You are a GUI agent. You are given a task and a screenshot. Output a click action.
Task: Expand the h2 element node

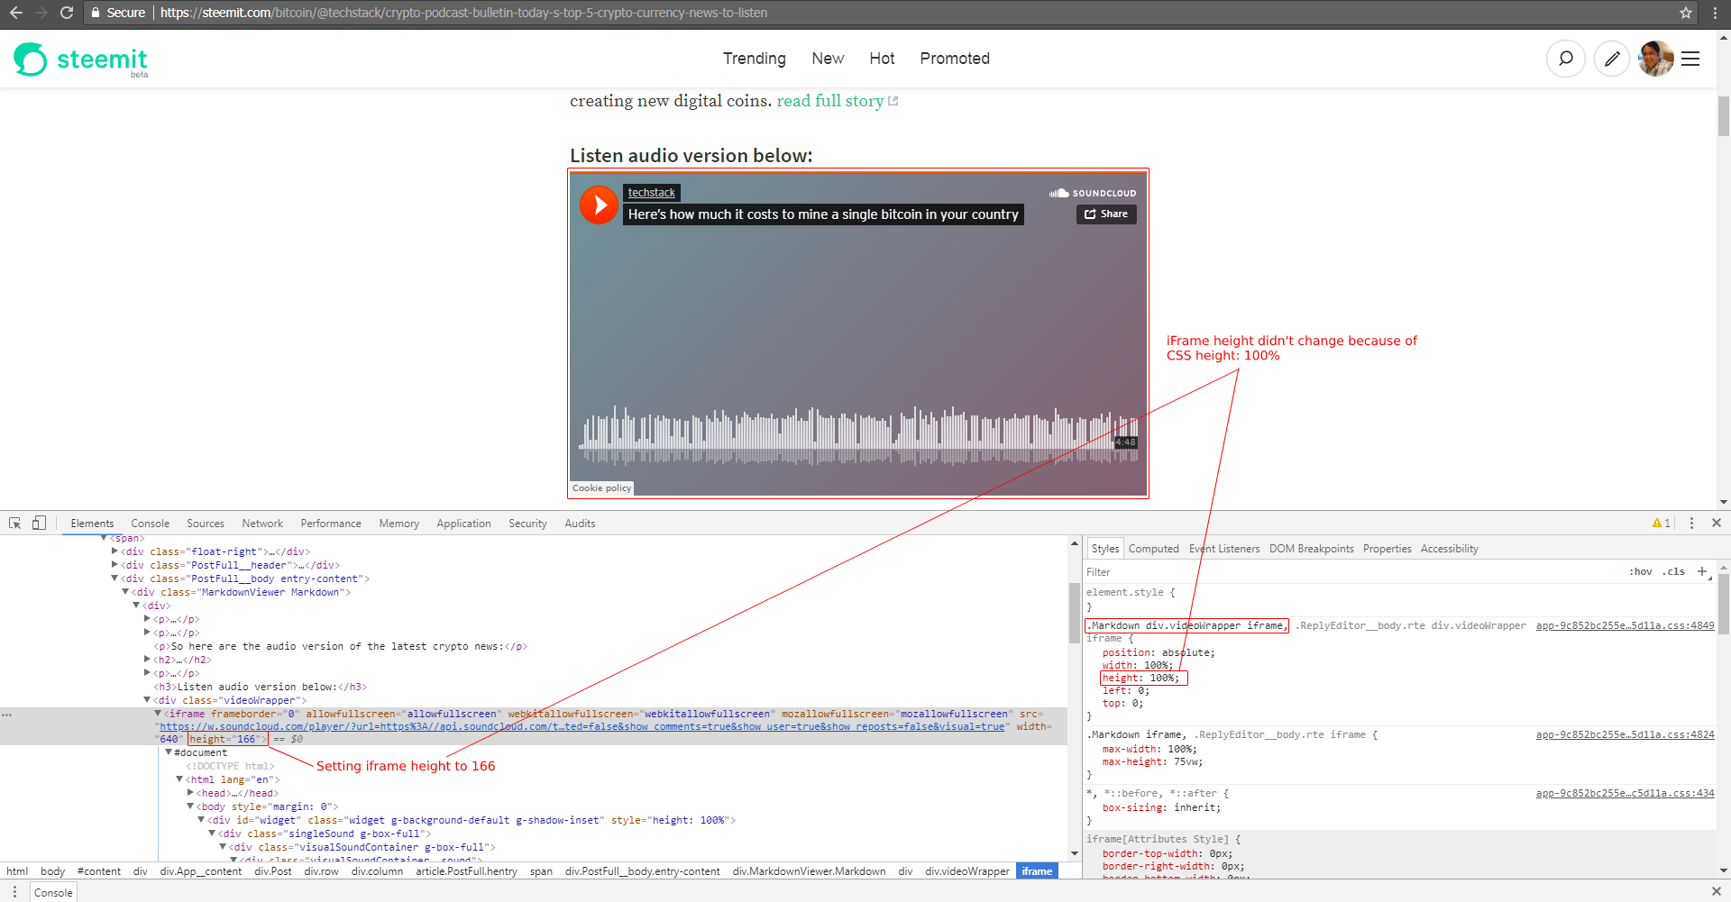coord(147,660)
